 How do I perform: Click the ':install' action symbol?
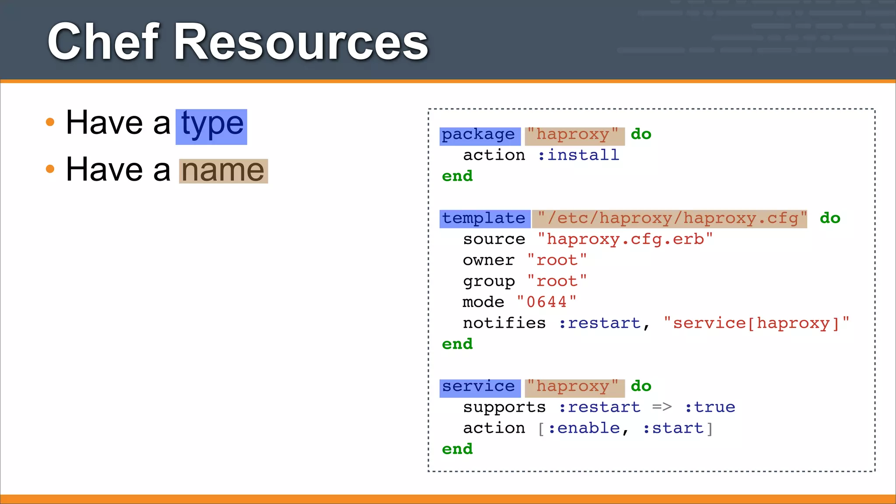point(578,155)
